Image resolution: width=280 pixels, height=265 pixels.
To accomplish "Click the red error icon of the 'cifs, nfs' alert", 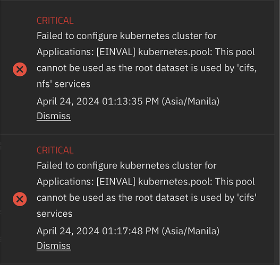I will coord(20,69).
